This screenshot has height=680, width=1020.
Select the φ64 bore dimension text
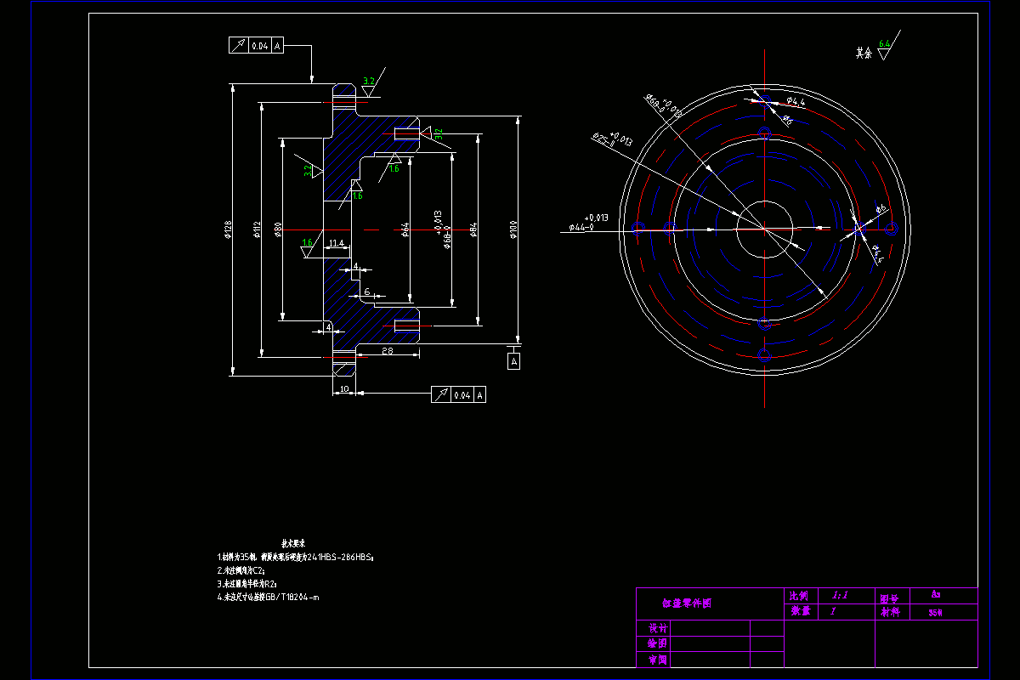click(406, 229)
